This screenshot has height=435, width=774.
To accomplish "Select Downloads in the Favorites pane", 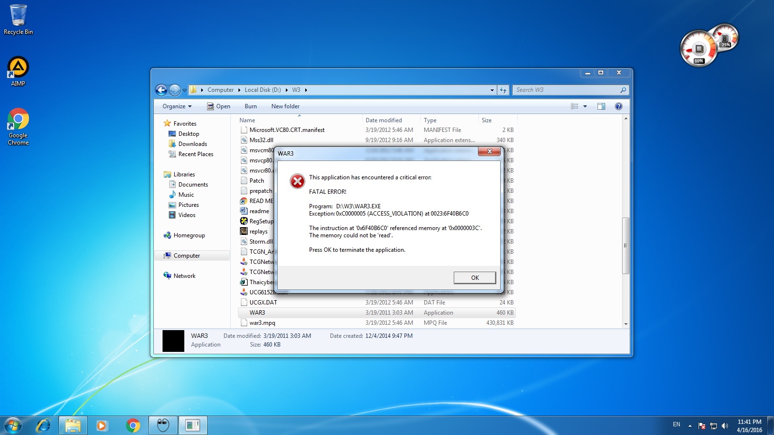I will click(192, 144).
